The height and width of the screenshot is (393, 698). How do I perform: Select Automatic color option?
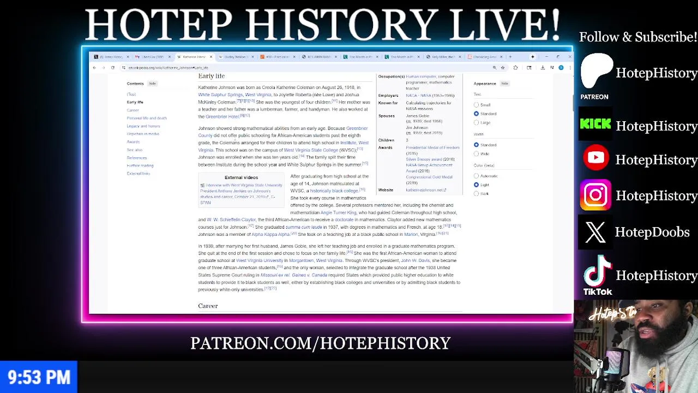tap(477, 176)
